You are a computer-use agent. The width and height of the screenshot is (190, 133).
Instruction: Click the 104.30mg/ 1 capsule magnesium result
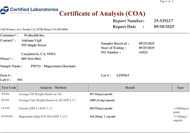pos(102,117)
